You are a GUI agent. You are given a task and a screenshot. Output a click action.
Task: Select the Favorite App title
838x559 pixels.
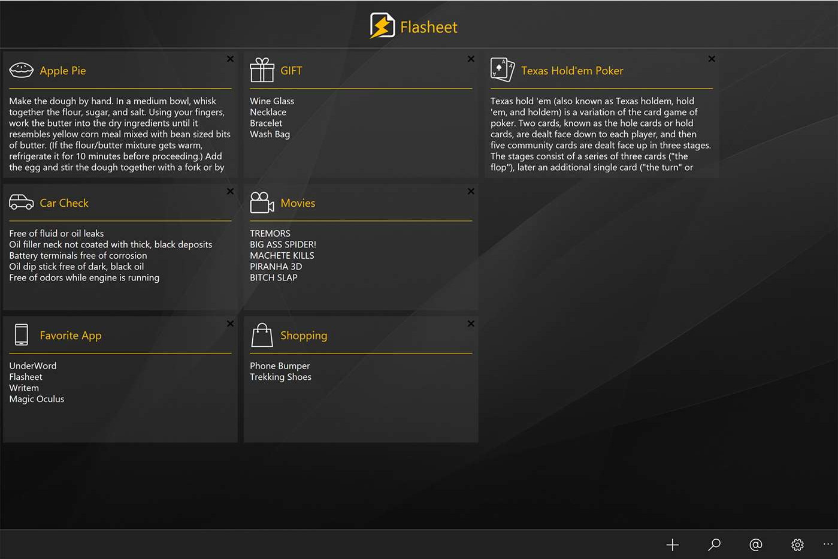click(70, 336)
